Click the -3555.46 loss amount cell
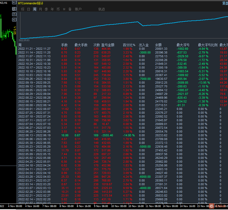This screenshot has width=228, height=210. (x=107, y=135)
